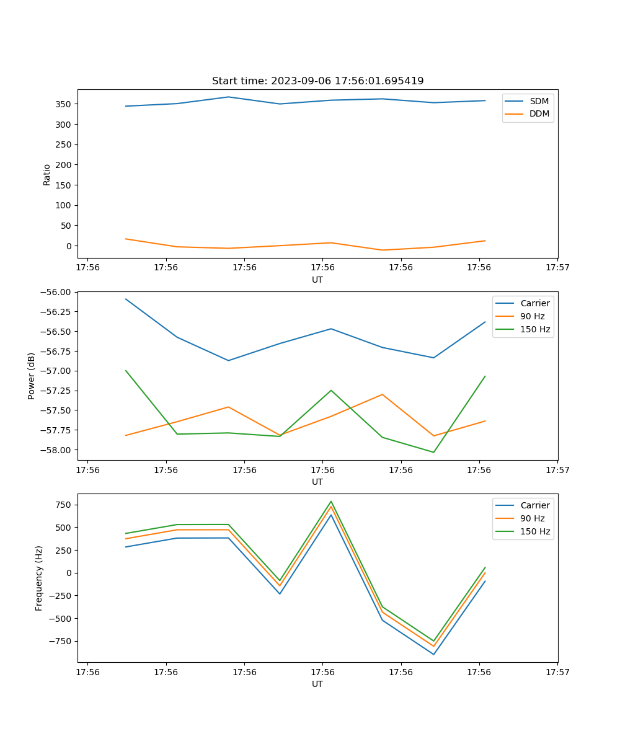Click the Frequency (Hz) y-axis label
This screenshot has height=744, width=620.
[x=39, y=578]
